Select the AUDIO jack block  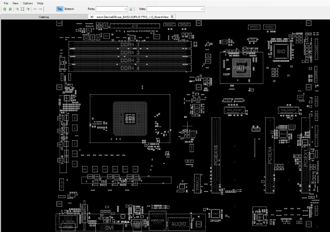pyautogui.click(x=179, y=224)
